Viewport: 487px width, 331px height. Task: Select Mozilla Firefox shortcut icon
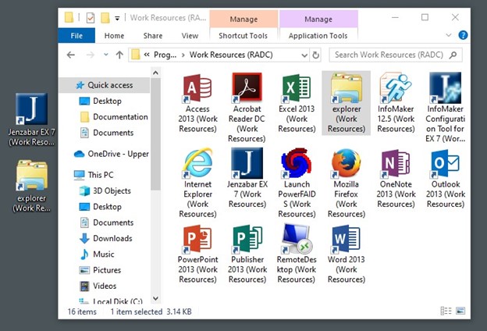(x=347, y=183)
